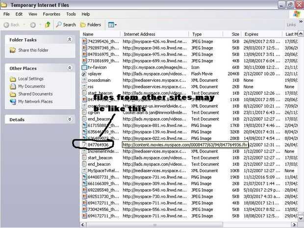Open the Edit menu
This screenshot has height=228, width=304.
[x=19, y=14]
